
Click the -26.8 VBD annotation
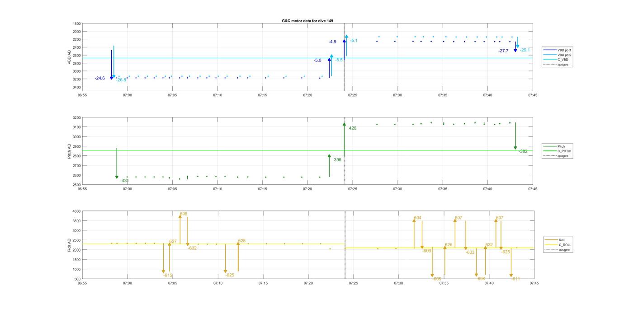click(x=121, y=80)
